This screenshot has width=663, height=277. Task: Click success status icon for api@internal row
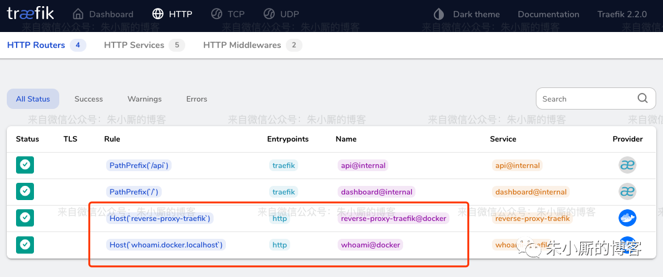(x=25, y=165)
